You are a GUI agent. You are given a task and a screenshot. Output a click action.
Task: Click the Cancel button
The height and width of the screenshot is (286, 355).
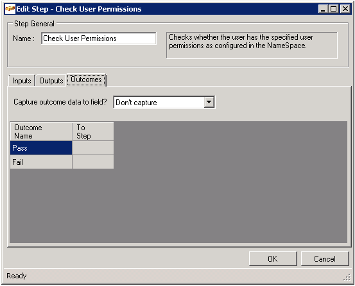point(325,258)
